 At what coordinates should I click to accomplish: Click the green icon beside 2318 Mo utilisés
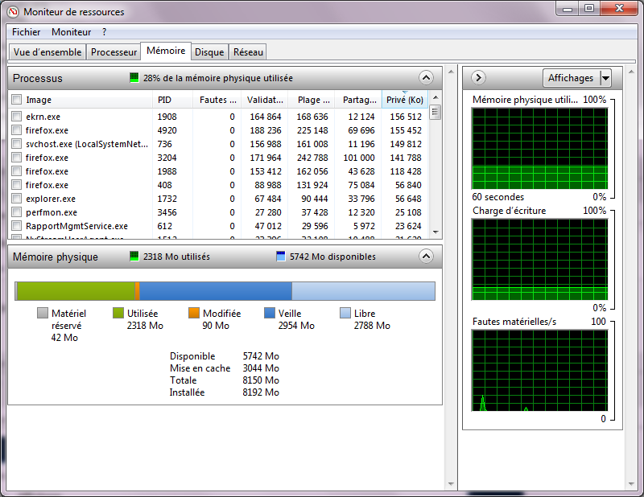(134, 256)
